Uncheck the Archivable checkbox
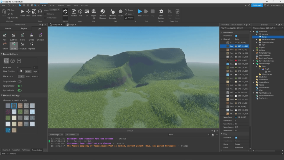Screen dimensions: 284x160 236,137
